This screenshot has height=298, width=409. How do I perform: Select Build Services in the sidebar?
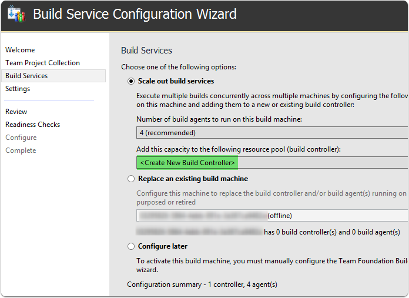point(26,76)
